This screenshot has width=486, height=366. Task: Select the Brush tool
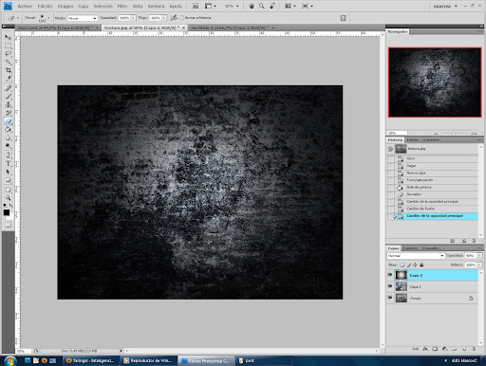tap(8, 97)
